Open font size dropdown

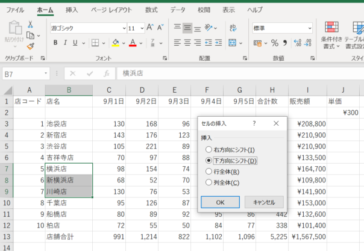click(x=142, y=28)
